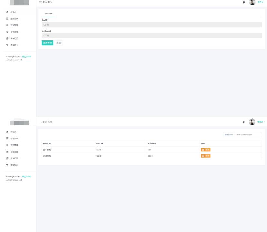Select the 密钥信息 tab
This screenshot has width=267, height=232.
[x=49, y=14]
